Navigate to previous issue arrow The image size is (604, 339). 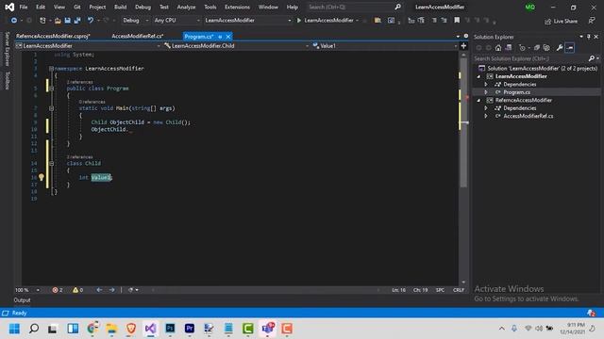coord(99,290)
